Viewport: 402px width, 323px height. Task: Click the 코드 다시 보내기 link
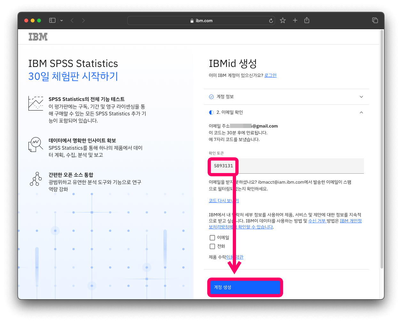[x=224, y=201]
